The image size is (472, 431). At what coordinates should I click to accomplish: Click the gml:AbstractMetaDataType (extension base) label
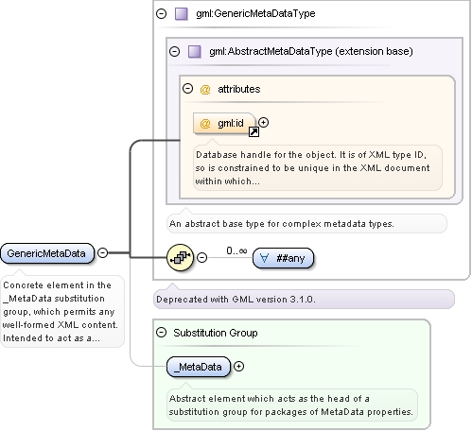(311, 51)
